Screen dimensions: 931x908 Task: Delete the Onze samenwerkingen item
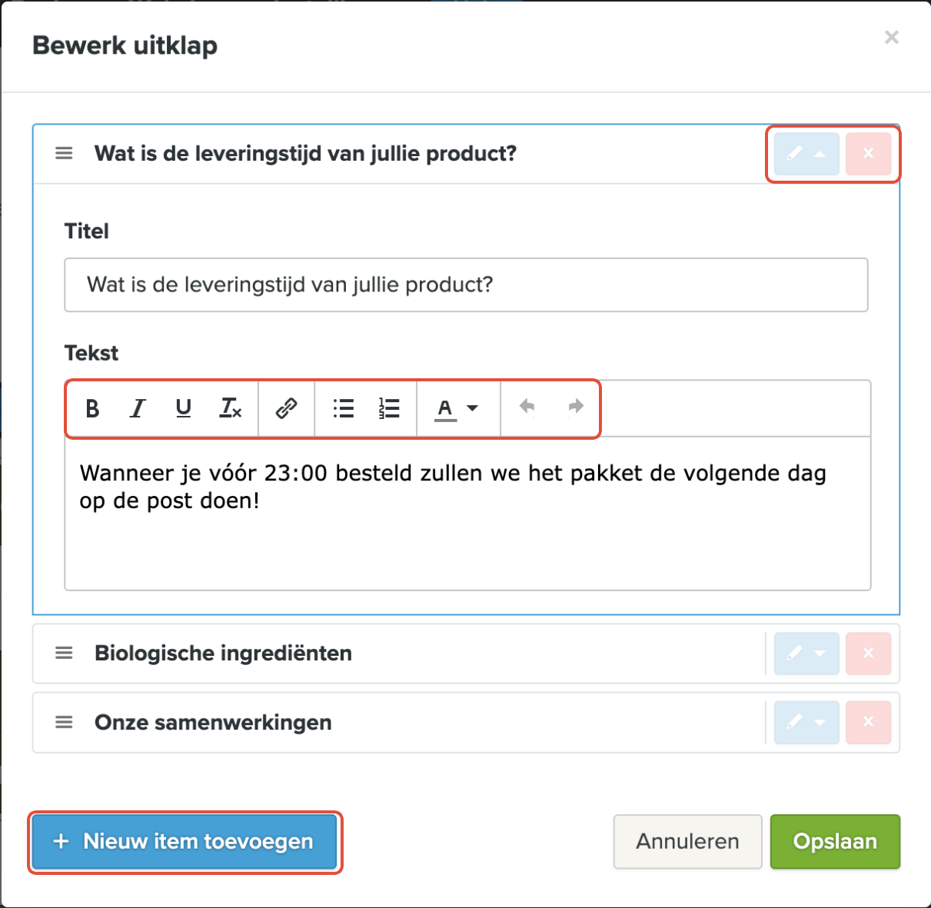coord(868,723)
